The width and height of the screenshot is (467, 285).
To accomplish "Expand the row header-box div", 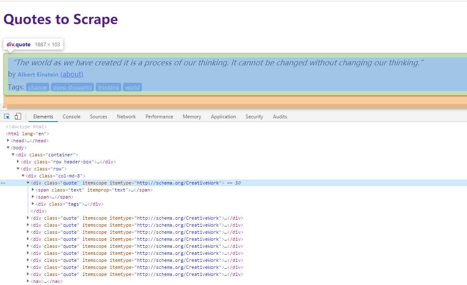I will (18, 162).
